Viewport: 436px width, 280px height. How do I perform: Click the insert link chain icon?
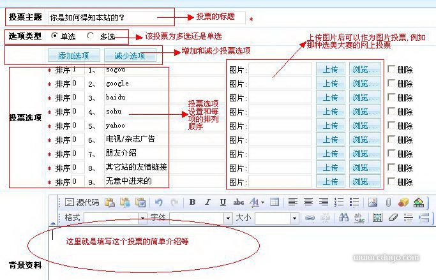tap(310, 217)
